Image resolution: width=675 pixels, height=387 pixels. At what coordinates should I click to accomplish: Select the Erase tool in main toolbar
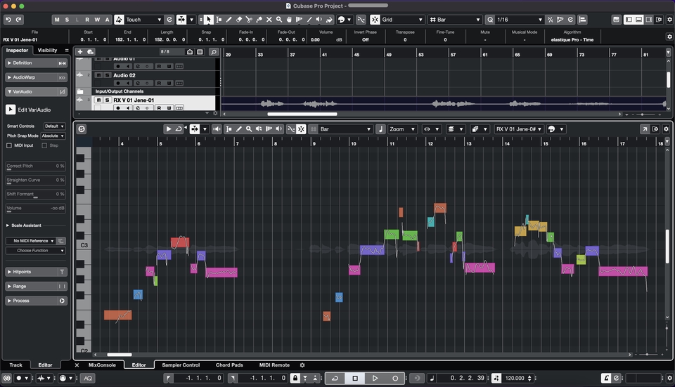point(239,20)
